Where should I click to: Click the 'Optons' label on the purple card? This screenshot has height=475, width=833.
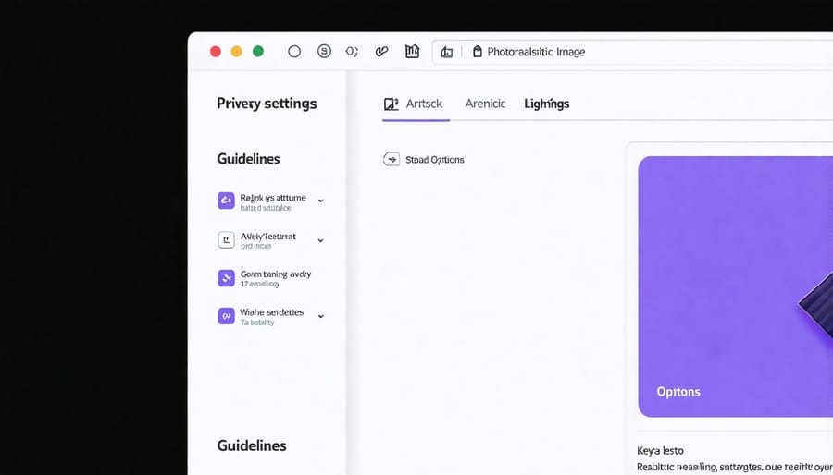[678, 392]
